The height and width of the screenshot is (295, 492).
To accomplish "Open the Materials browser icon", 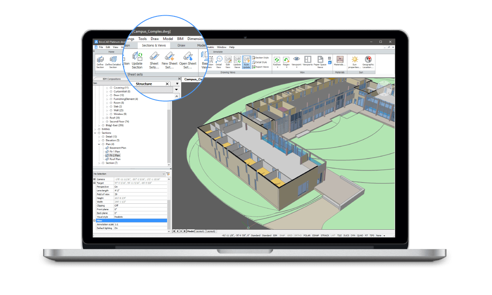I will click(x=340, y=59).
